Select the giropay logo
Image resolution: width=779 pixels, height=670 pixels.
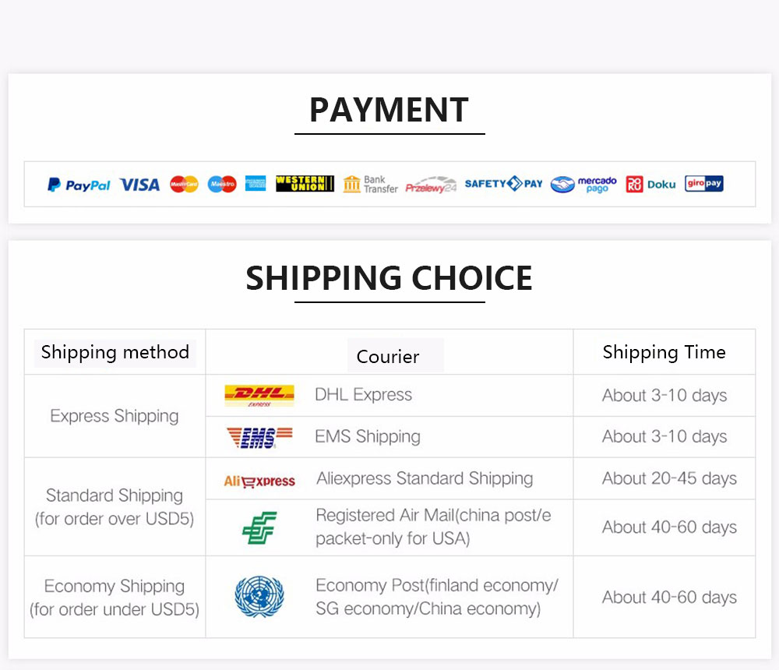(703, 183)
